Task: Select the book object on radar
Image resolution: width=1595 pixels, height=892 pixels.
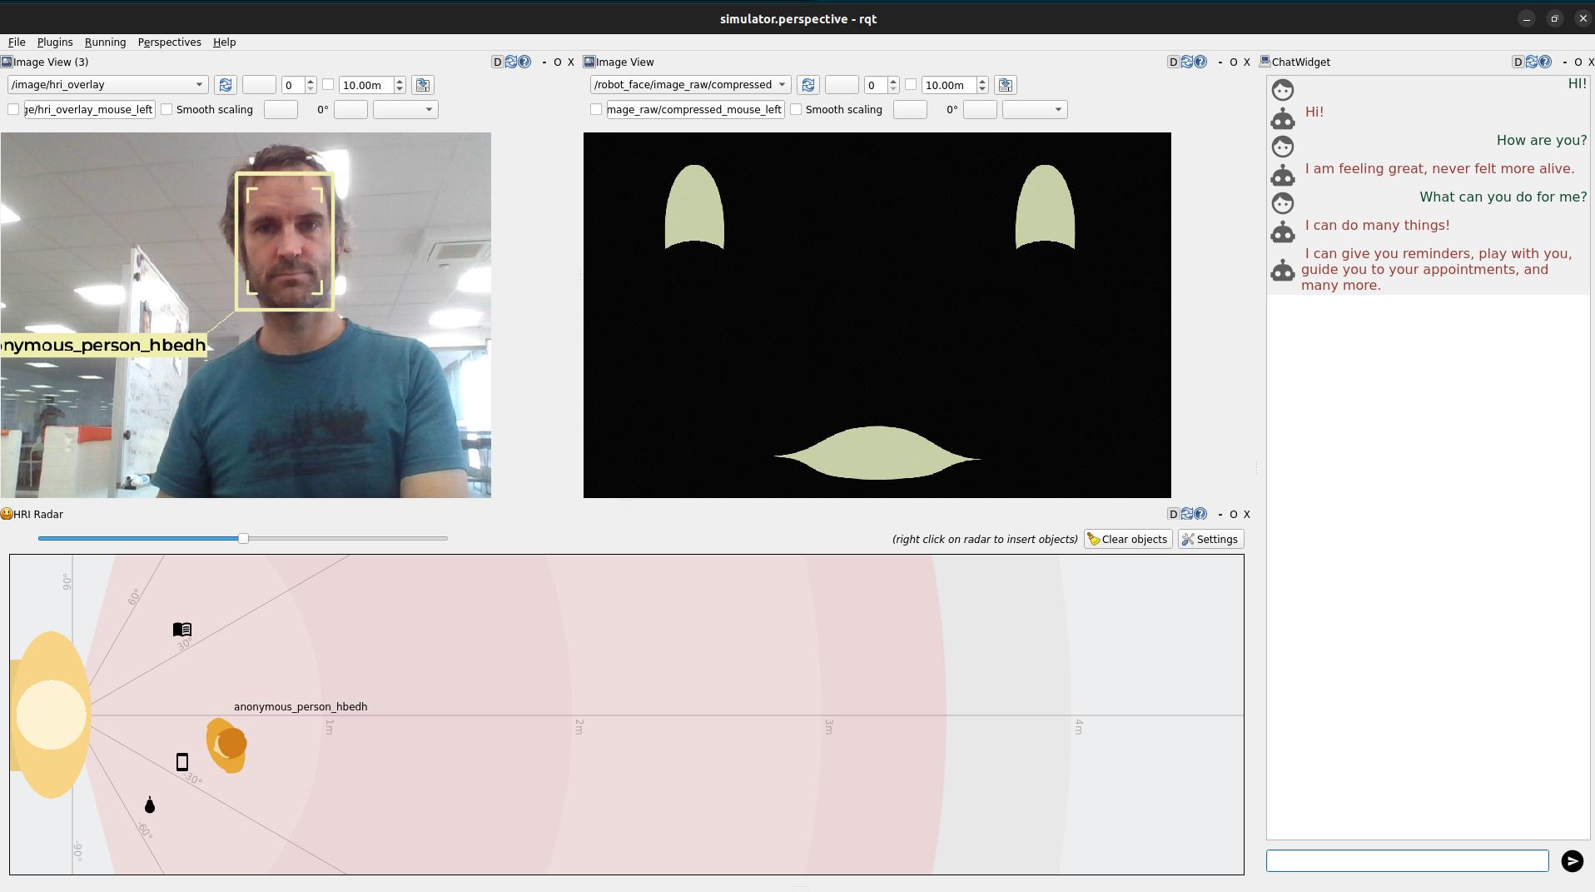Action: point(182,630)
